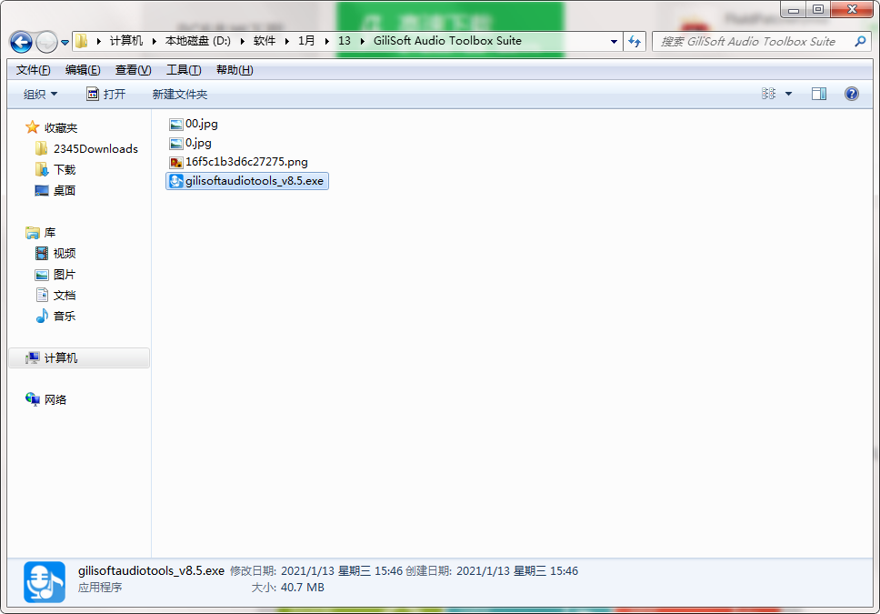Click the film icon beside 视频

click(42, 254)
